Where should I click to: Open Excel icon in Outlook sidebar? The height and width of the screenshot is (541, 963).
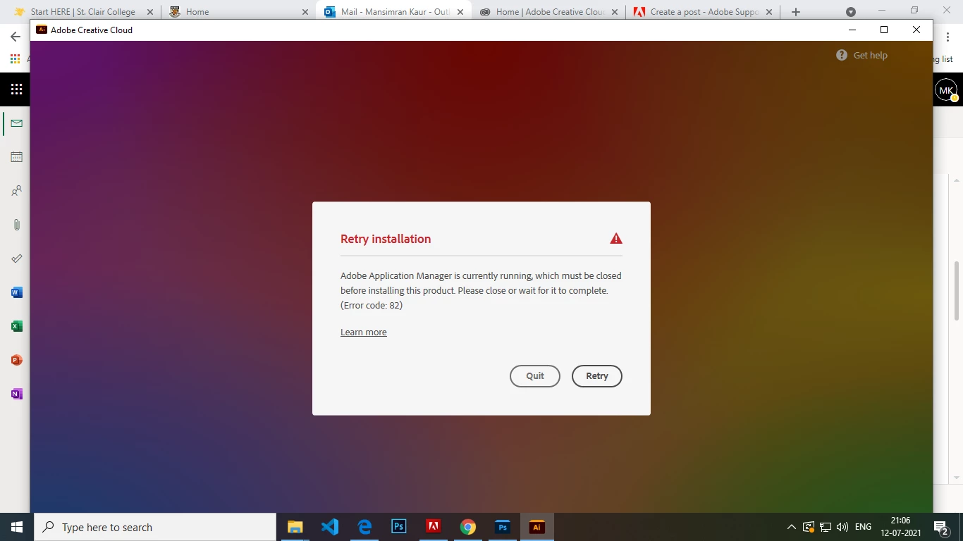16,326
